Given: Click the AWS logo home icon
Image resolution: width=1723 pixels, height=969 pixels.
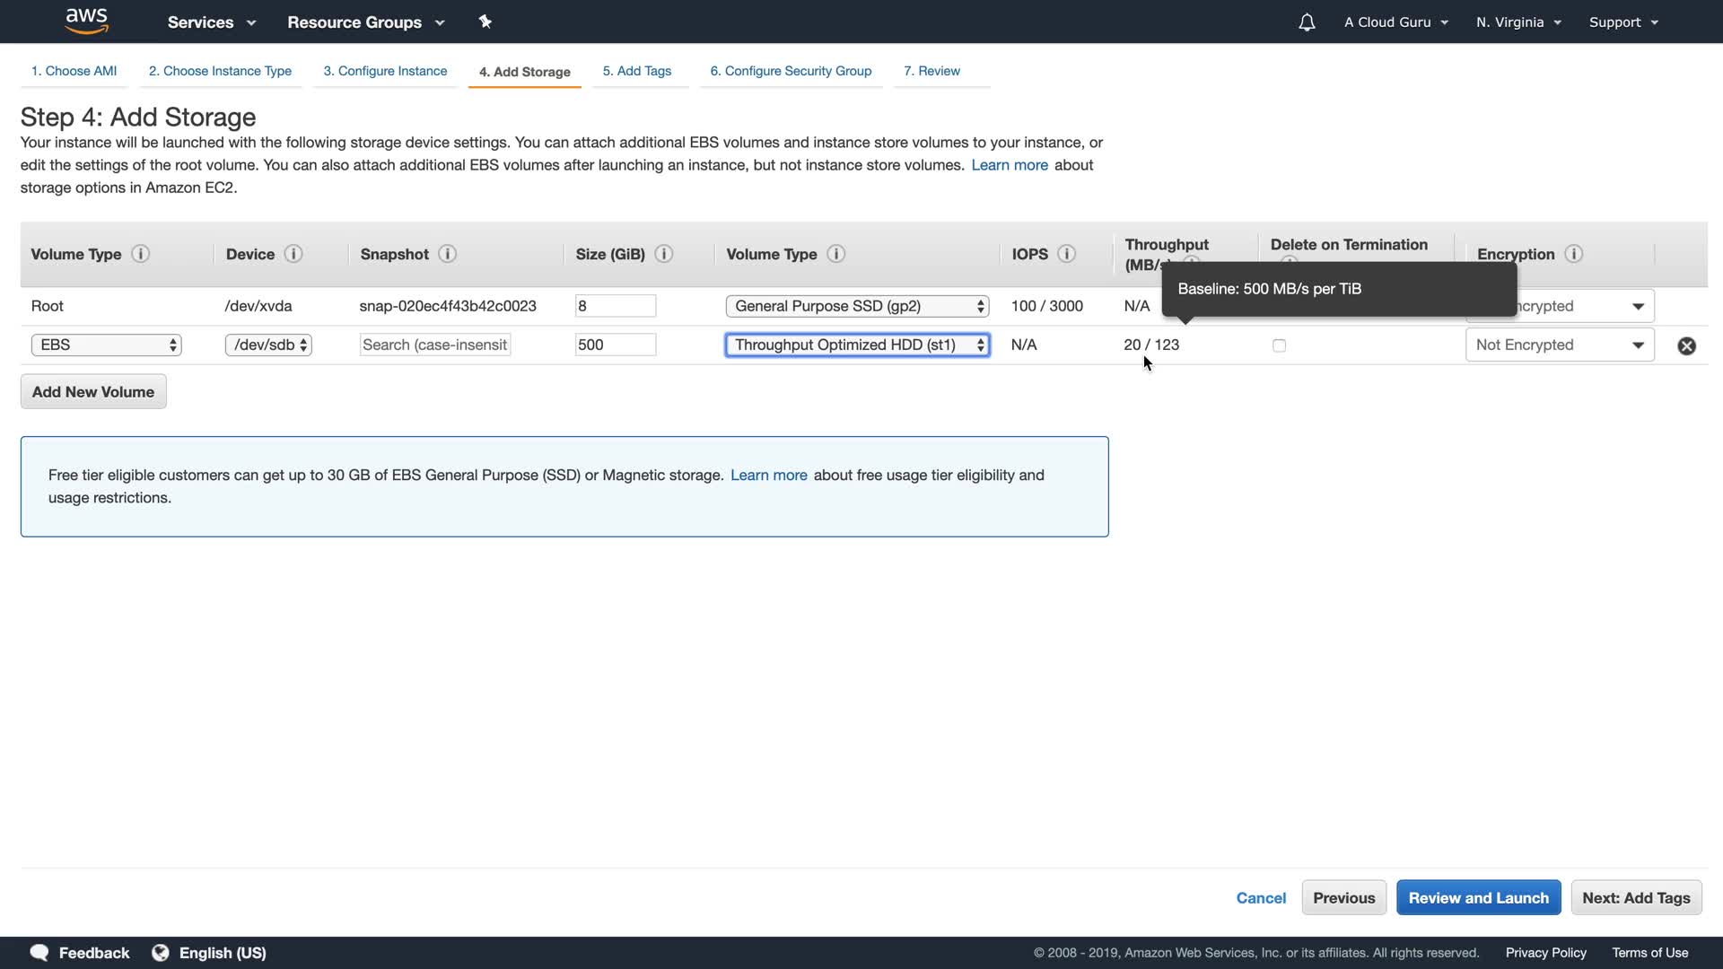Looking at the screenshot, I should tap(87, 22).
